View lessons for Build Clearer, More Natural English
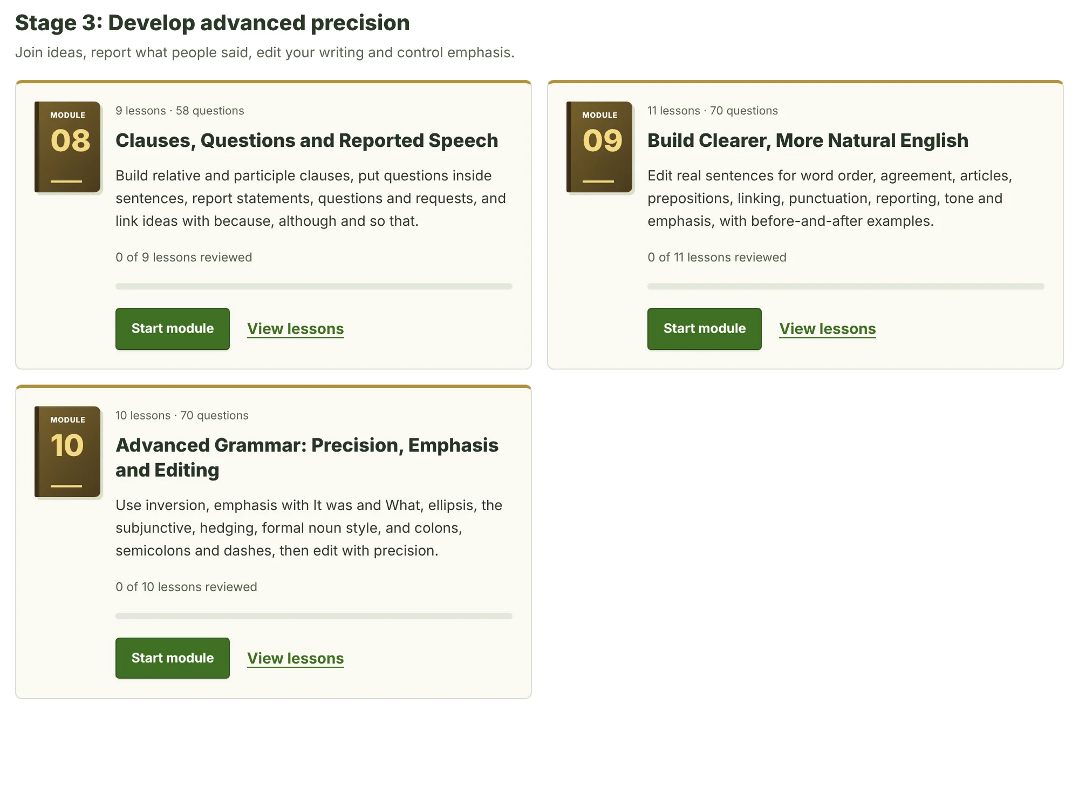The image size is (1079, 804). pos(828,329)
